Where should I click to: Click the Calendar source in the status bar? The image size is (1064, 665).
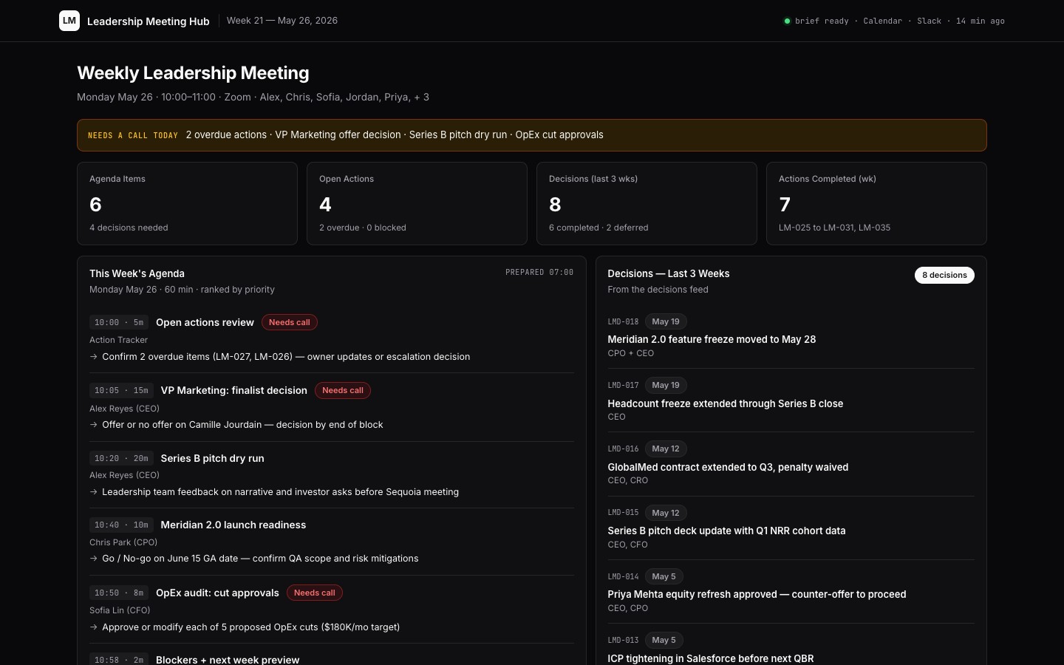point(882,21)
